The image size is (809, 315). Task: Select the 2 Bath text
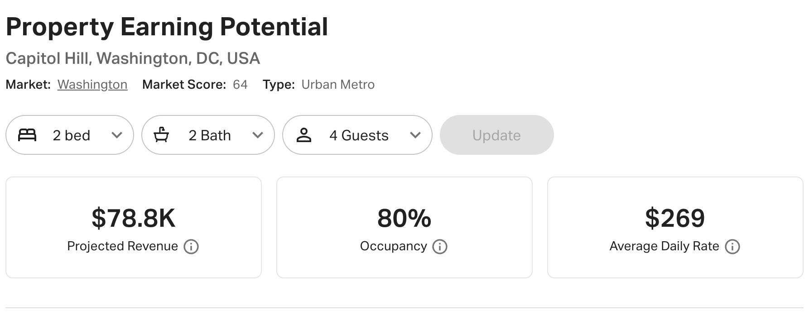210,135
